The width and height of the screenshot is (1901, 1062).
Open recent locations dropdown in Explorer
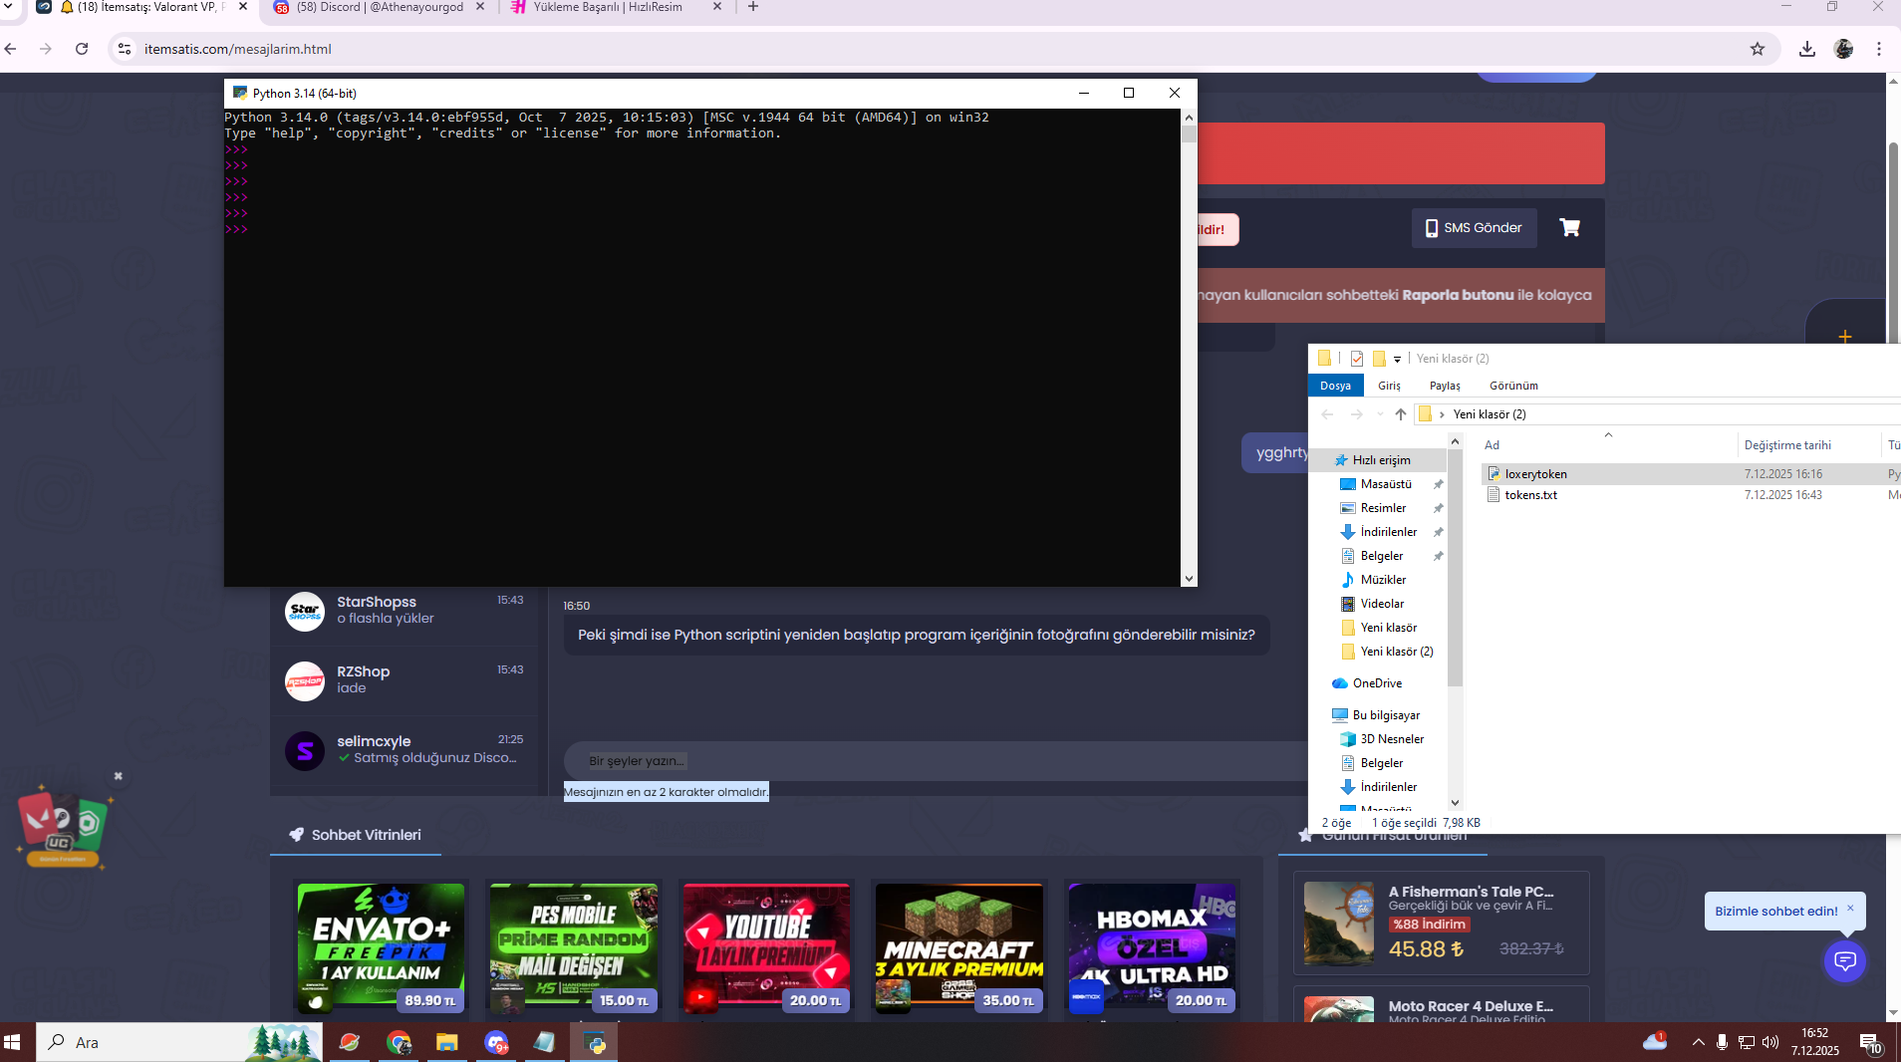tap(1380, 414)
